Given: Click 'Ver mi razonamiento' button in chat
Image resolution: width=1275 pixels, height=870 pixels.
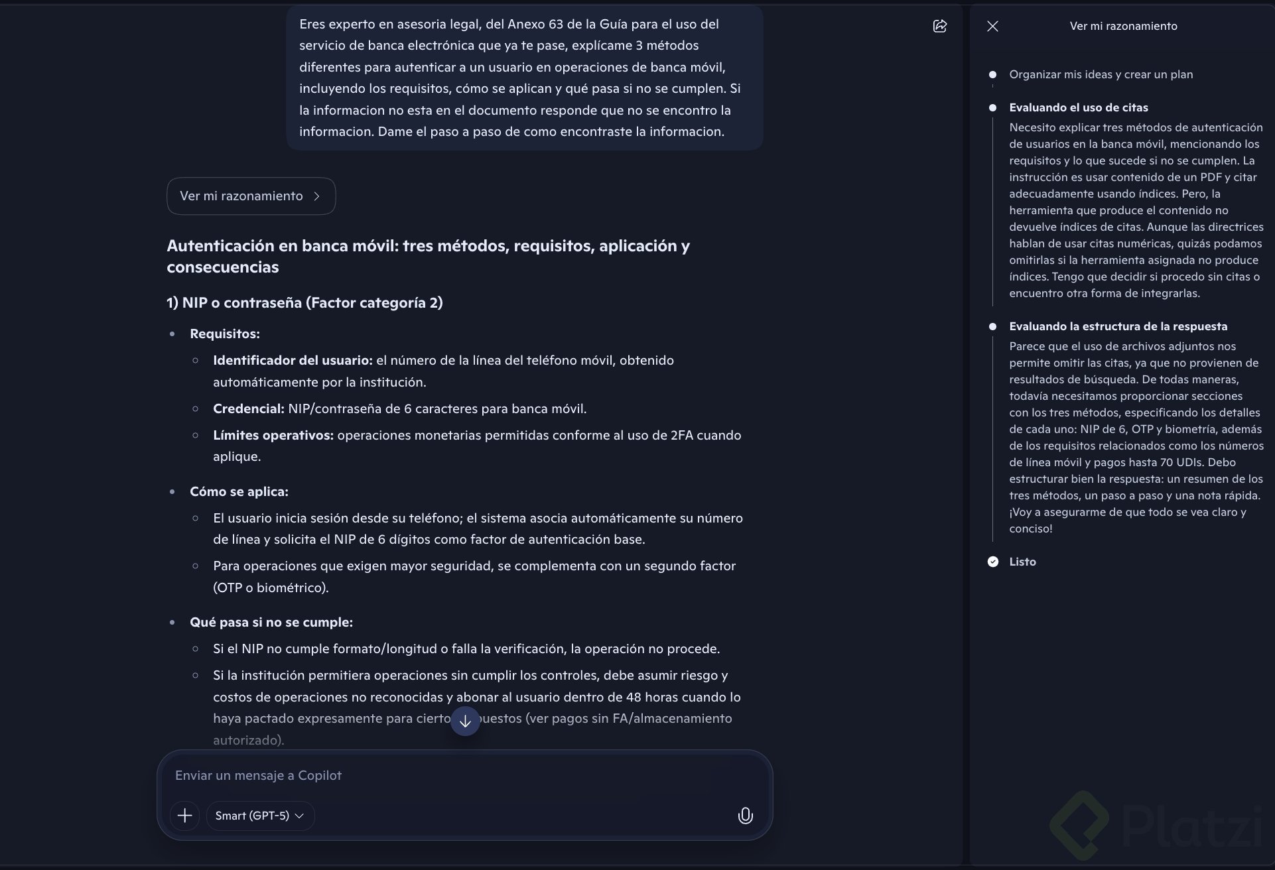Looking at the screenshot, I should pos(241,196).
